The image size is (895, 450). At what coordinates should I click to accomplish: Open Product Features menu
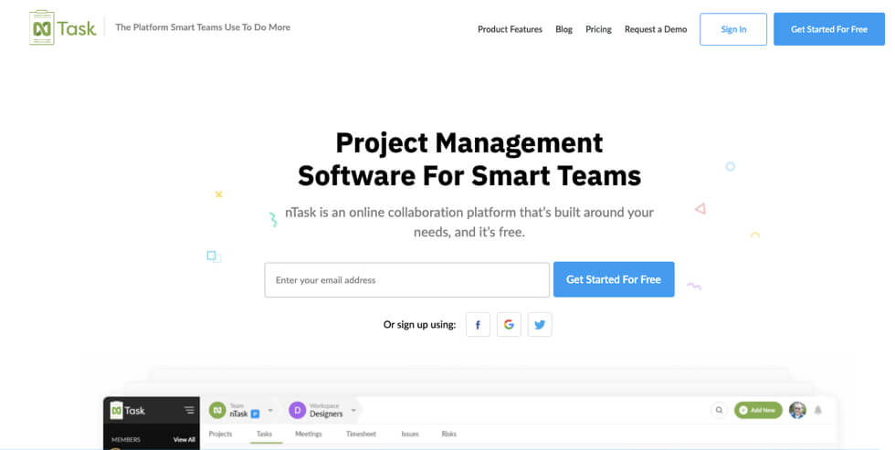(510, 29)
